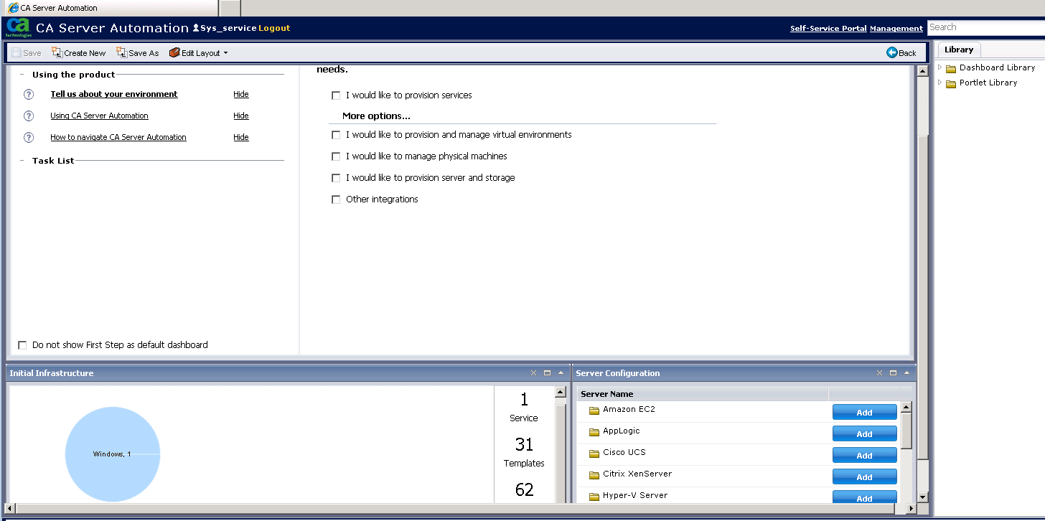Screen dimensions: 1045x521
Task: Expand the Portlet Library tree node
Action: (x=940, y=83)
